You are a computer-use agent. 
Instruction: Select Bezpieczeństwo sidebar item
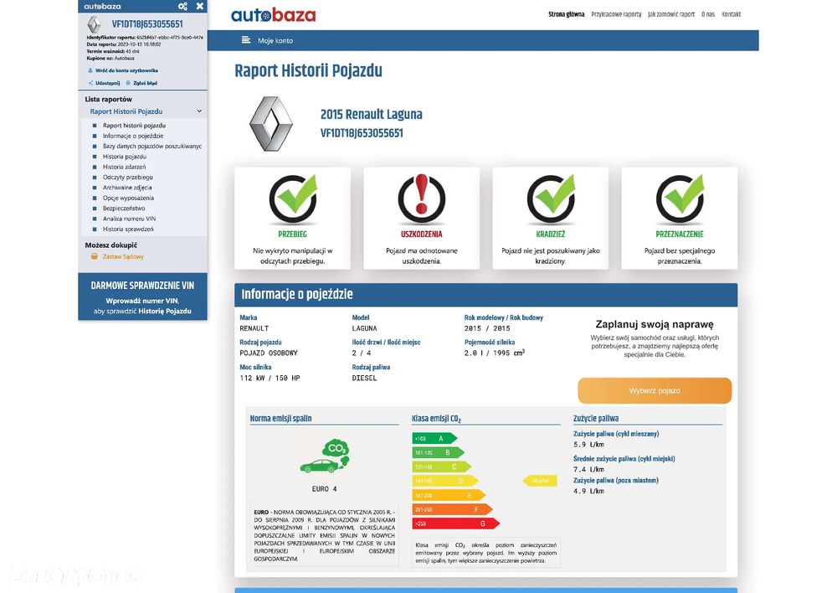[124, 209]
